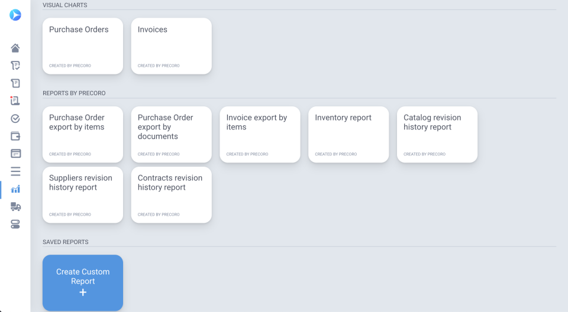Open the wallet icon in sidebar
568x312 pixels.
tap(15, 136)
